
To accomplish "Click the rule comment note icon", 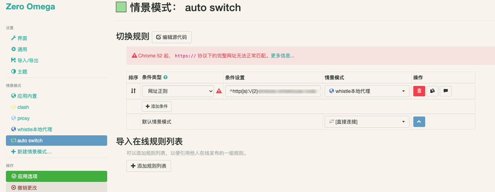I will point(445,91).
